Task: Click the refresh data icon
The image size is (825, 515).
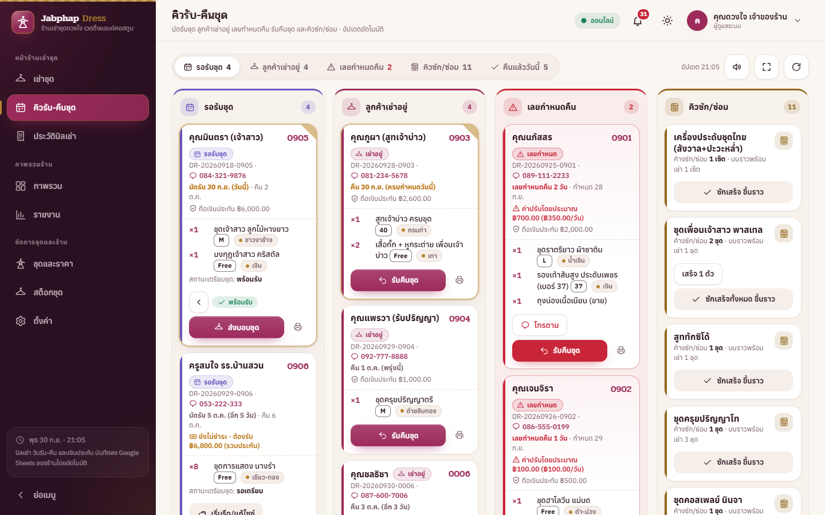Action: click(x=796, y=67)
